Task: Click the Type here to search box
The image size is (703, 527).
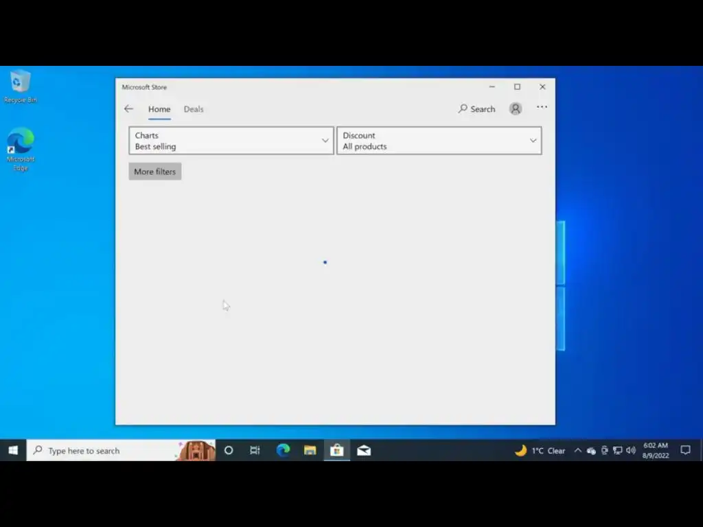Action: [121, 450]
